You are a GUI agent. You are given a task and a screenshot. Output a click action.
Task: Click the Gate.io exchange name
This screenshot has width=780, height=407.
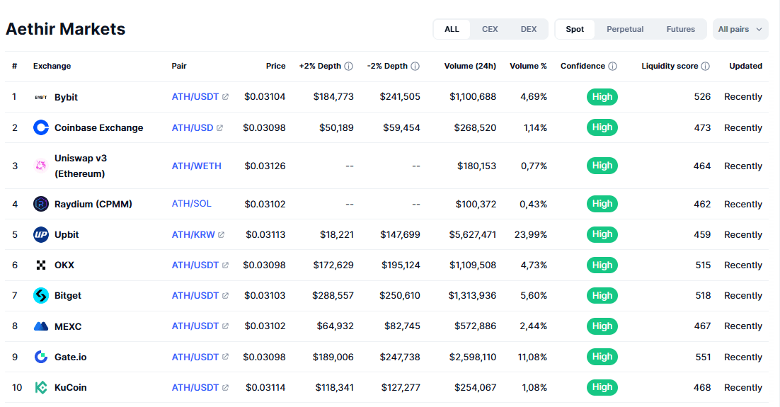click(x=71, y=357)
